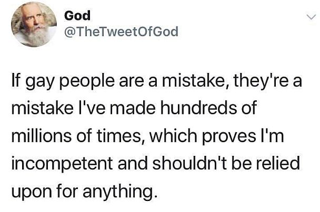
Task: Click the God account profile picture
Action: click(x=33, y=24)
